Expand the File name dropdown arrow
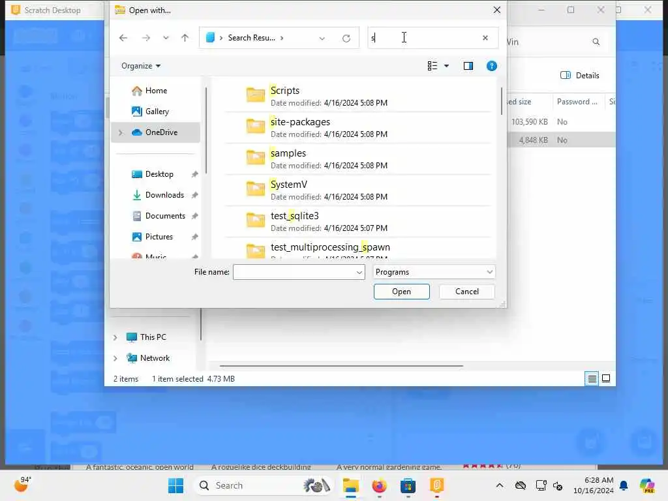The height and width of the screenshot is (501, 668). (359, 272)
